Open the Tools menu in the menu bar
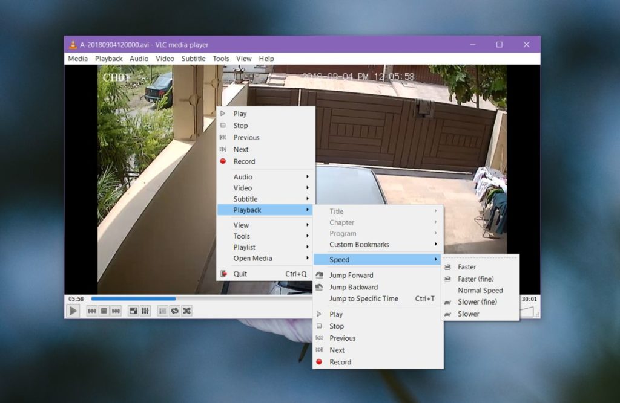Image resolution: width=620 pixels, height=403 pixels. pyautogui.click(x=220, y=58)
